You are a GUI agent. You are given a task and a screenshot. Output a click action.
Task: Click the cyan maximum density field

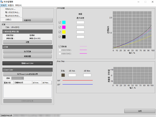80,22
